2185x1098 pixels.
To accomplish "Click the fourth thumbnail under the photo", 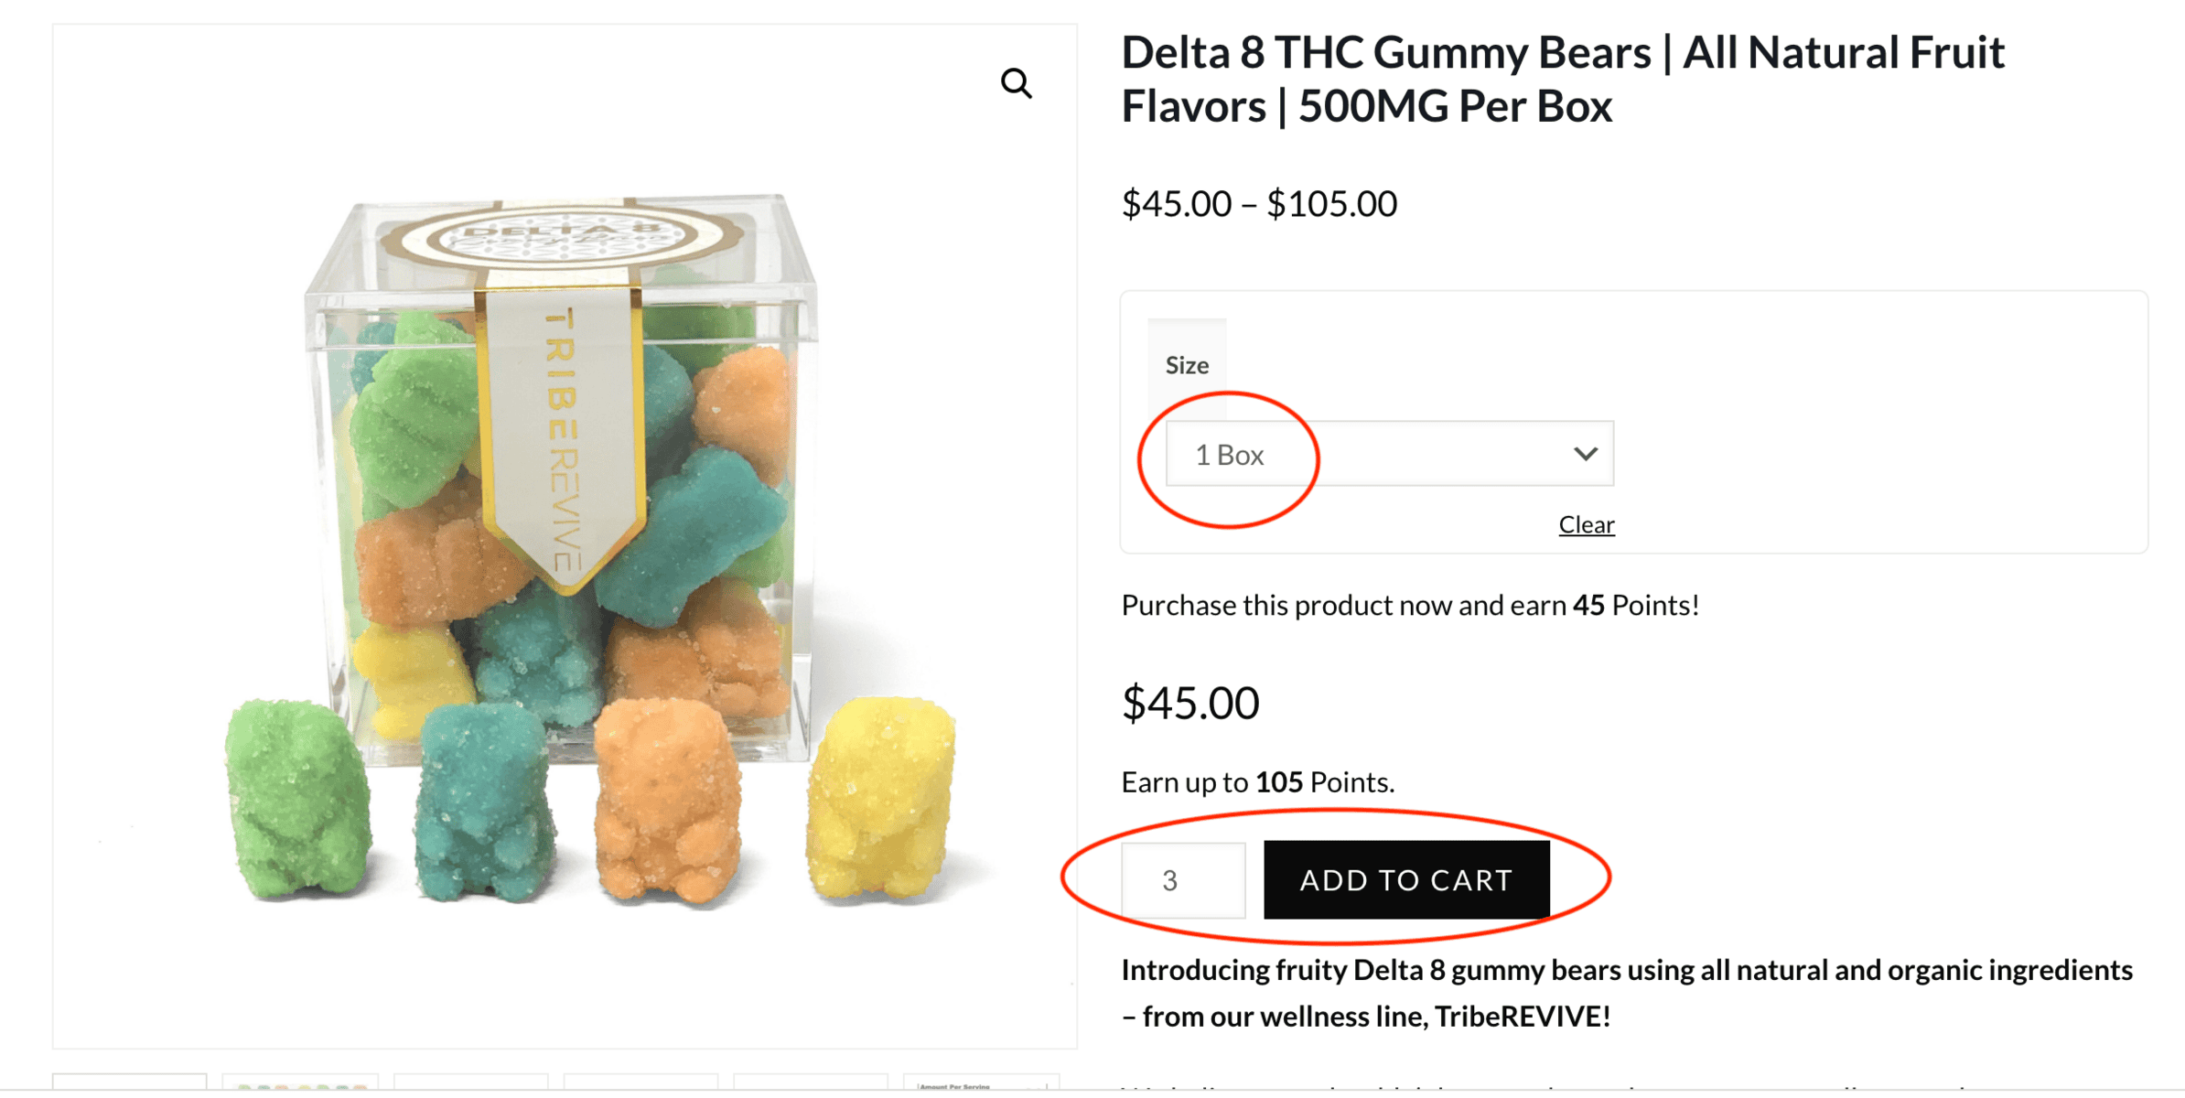I will pyautogui.click(x=640, y=1089).
